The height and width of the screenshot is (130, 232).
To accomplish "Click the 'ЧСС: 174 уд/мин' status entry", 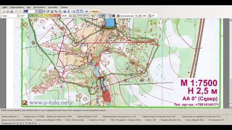I will (x=119, y=120).
